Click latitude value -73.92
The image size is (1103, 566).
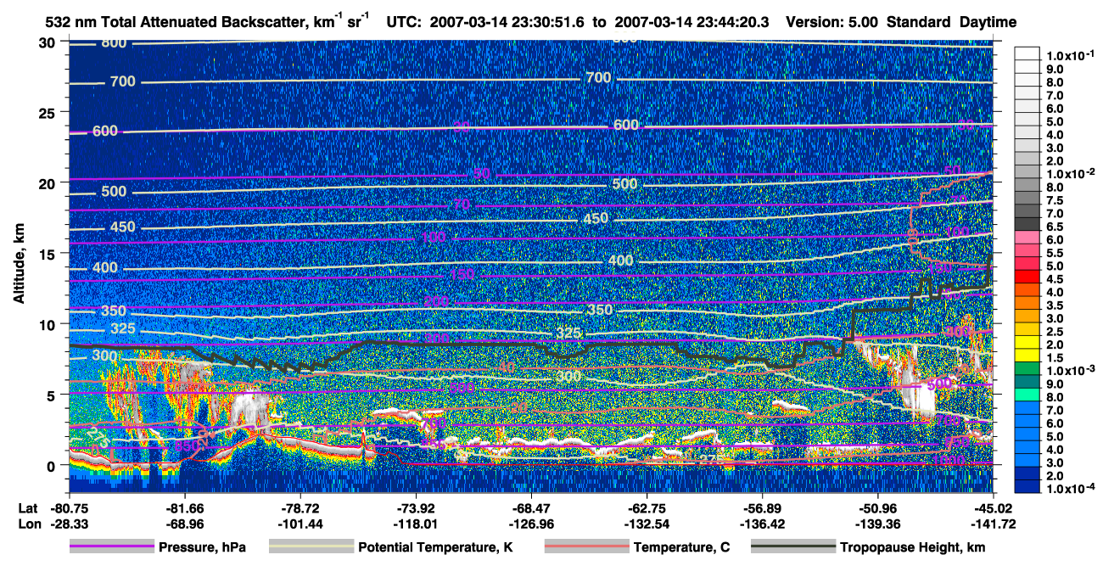pyautogui.click(x=415, y=507)
